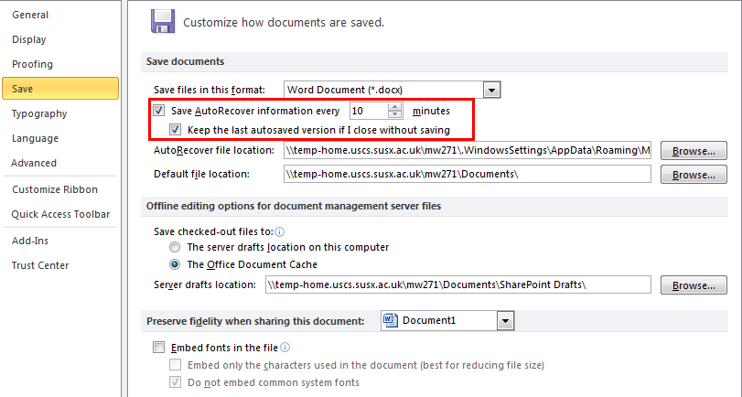Click Word document icon in Preserve fidelity dropdown
This screenshot has height=397, width=742.
pos(390,320)
